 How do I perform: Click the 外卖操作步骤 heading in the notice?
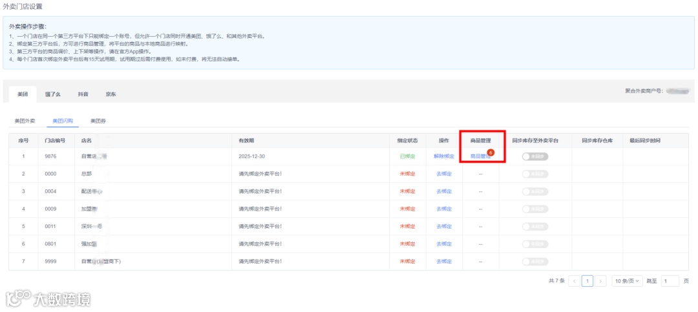(28, 26)
